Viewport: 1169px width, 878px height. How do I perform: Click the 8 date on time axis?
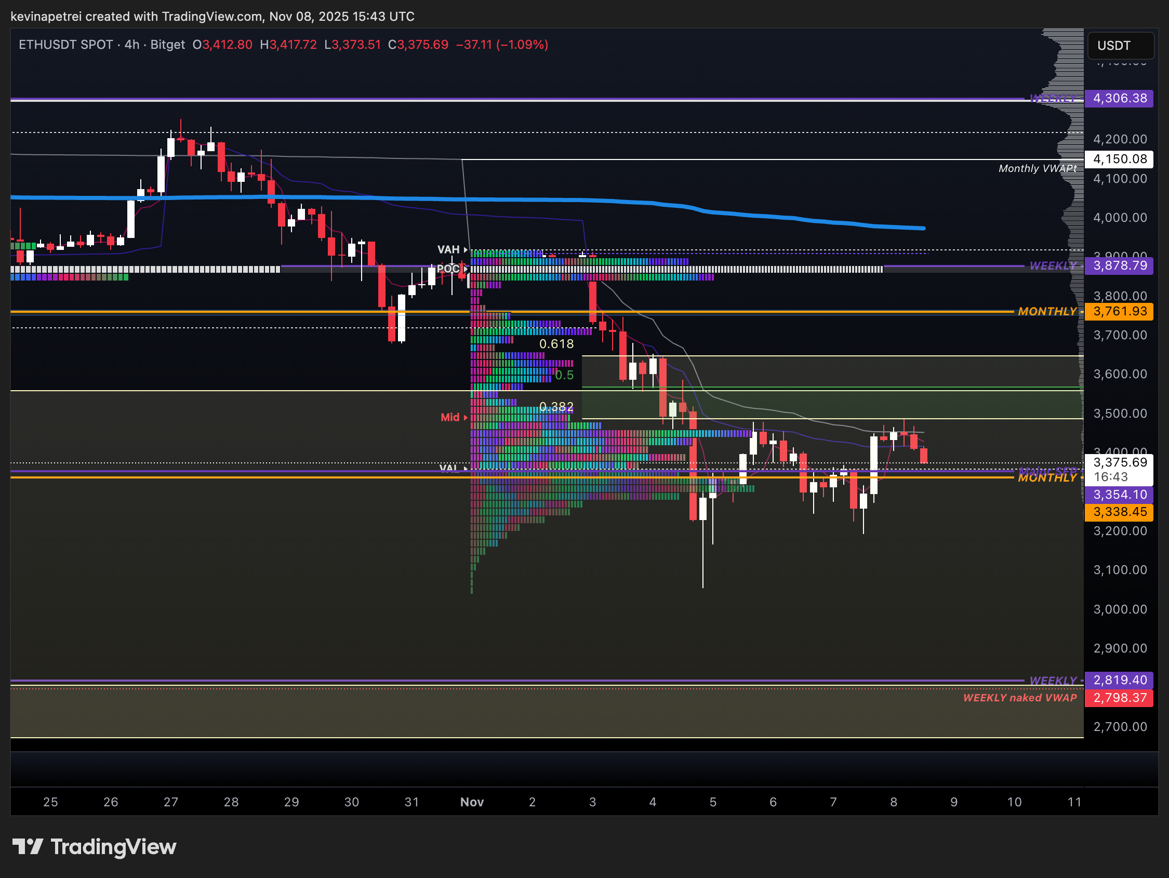(x=894, y=803)
